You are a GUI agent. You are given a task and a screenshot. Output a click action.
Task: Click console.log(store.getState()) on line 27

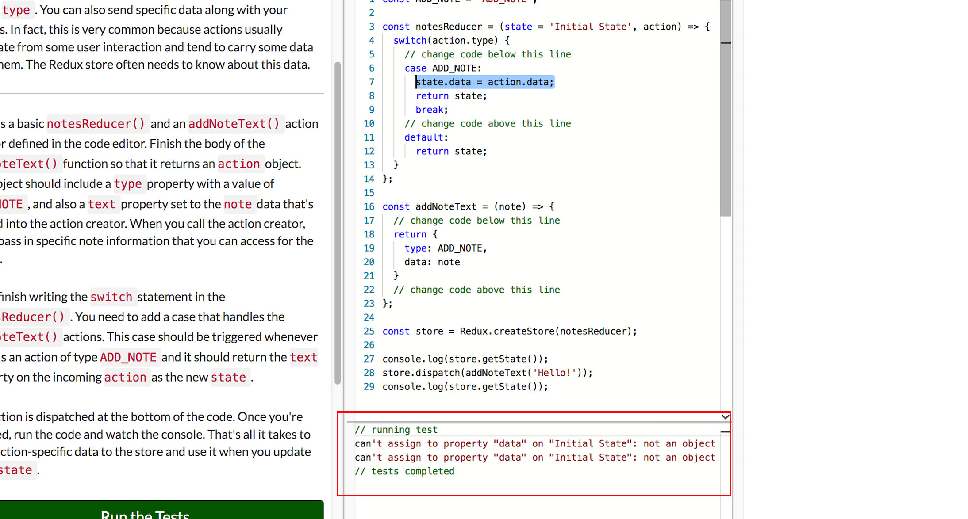pyautogui.click(x=465, y=359)
